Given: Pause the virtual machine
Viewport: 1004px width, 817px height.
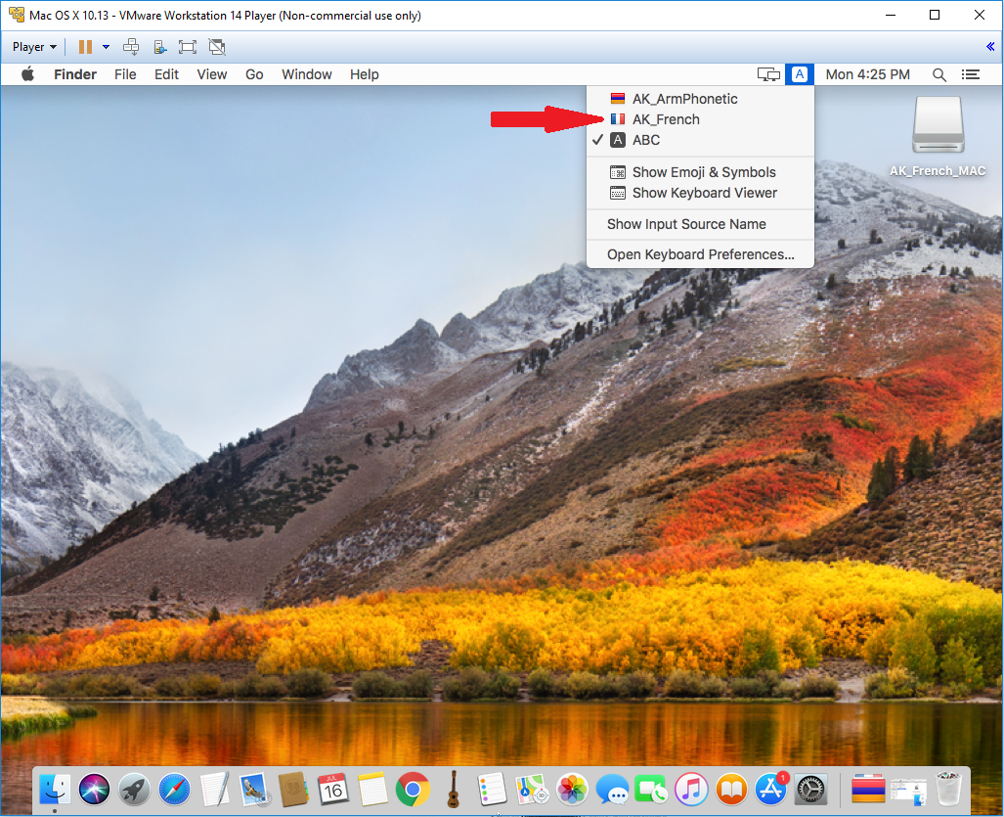Looking at the screenshot, I should pos(85,47).
